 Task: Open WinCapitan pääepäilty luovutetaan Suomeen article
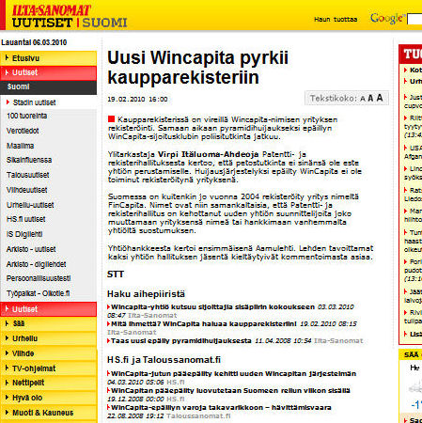(x=230, y=391)
